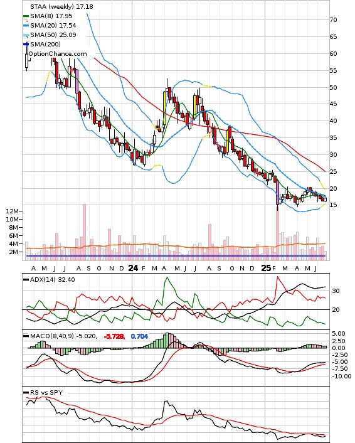This screenshot has width=355, height=443.
Task: Click the STAA (weekly) 17.18 title
Action: [61, 6]
